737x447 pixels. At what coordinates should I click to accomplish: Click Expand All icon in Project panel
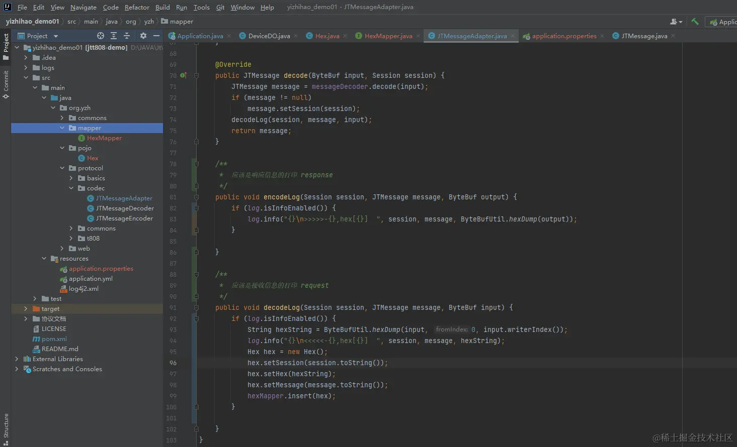(x=114, y=36)
